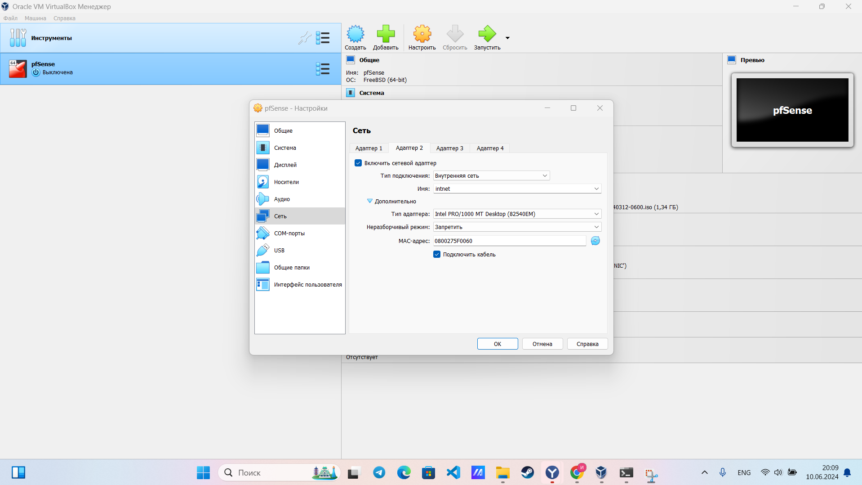Open the Инструменты list menu icon
Image resolution: width=862 pixels, height=485 pixels.
[323, 38]
